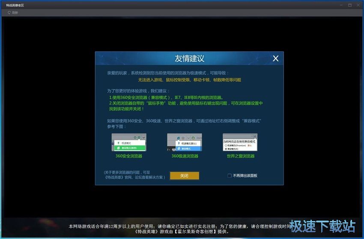This screenshot has height=239, width=364.
Task: Click suggestion line 1.使用360安全浏览器
Action: coord(166,97)
